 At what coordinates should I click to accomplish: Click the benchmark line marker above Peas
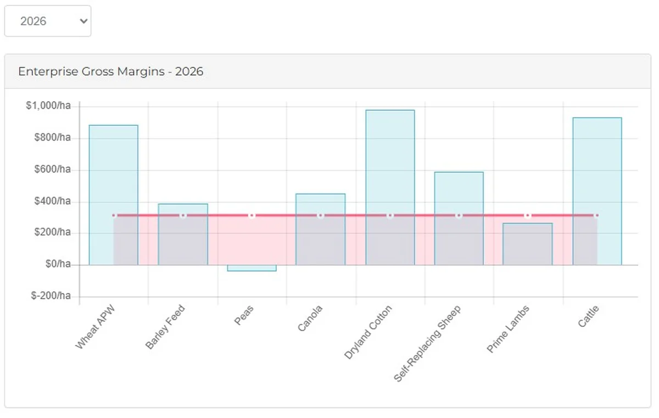(x=252, y=215)
